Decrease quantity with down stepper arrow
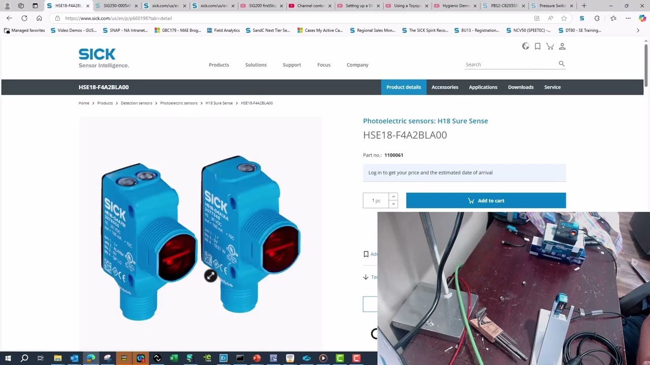650x365 pixels. tap(393, 204)
